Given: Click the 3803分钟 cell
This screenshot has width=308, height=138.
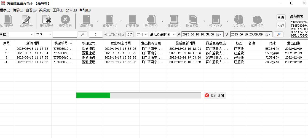Looking at the screenshot, I should point(272,62).
